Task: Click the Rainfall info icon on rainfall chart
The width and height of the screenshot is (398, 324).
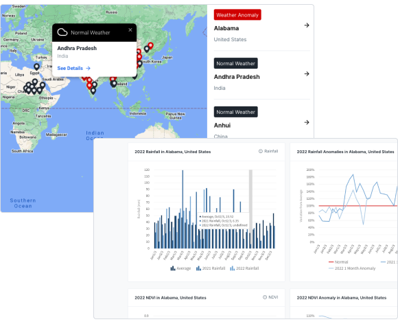Action: coord(261,151)
